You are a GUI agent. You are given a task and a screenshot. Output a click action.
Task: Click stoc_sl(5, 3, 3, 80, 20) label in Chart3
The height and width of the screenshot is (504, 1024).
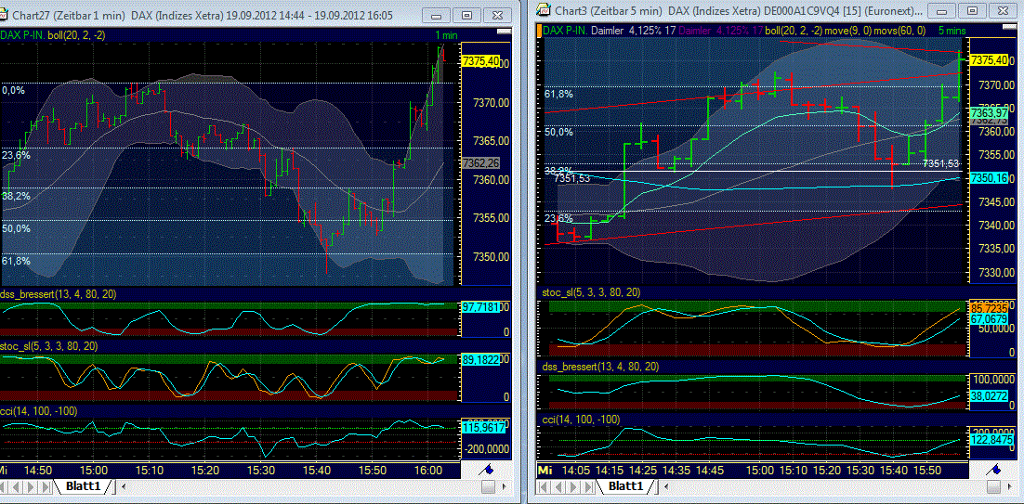coord(592,292)
